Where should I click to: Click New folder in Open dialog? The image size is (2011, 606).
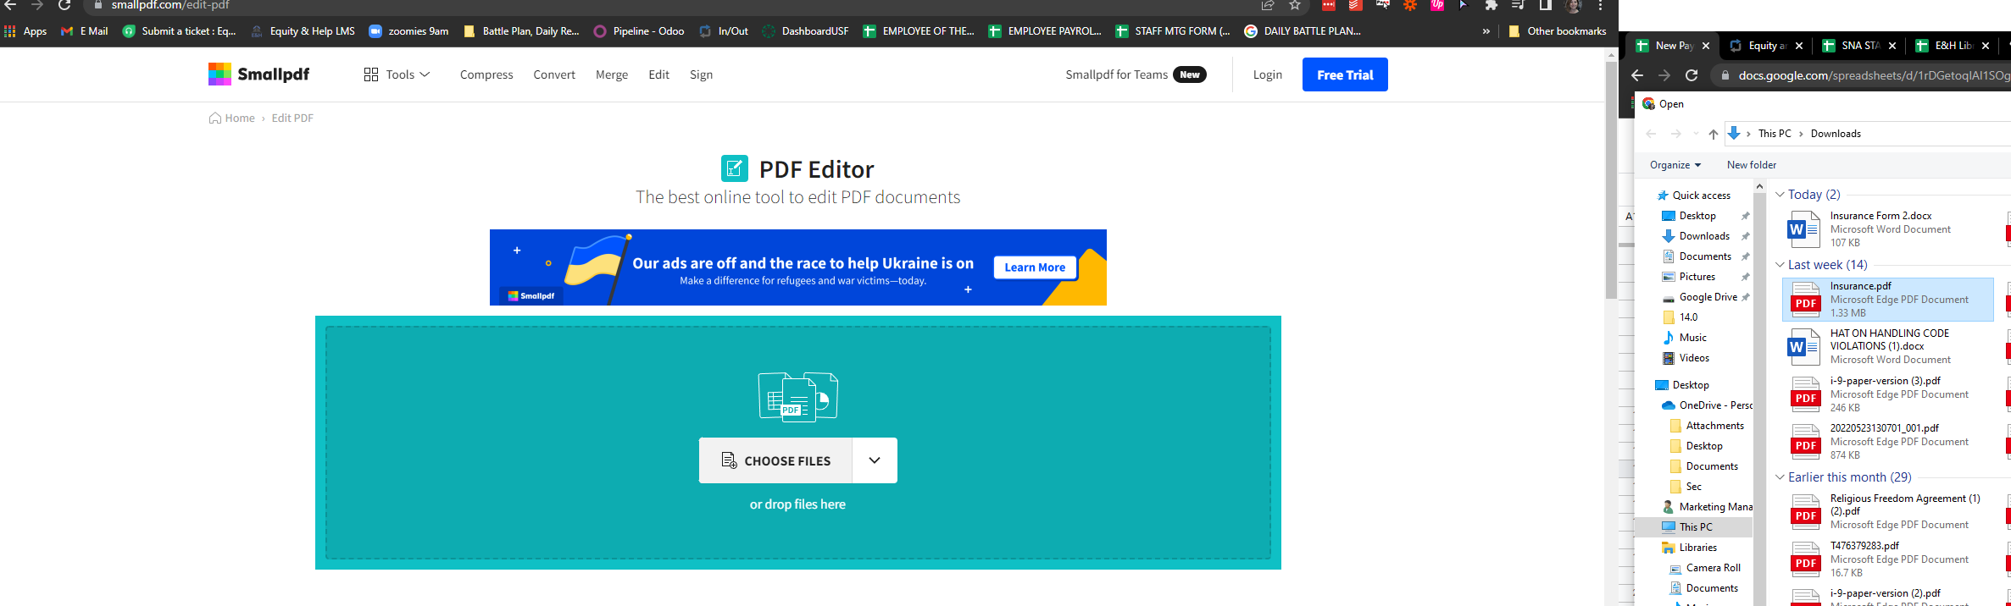click(1752, 165)
